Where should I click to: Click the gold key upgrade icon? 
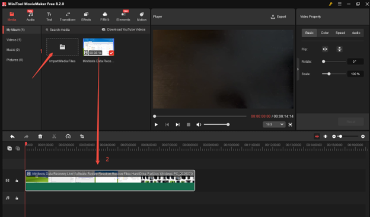point(331,4)
